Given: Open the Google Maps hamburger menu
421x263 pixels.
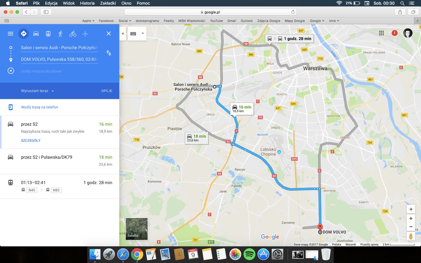Looking at the screenshot, I should click(x=11, y=34).
